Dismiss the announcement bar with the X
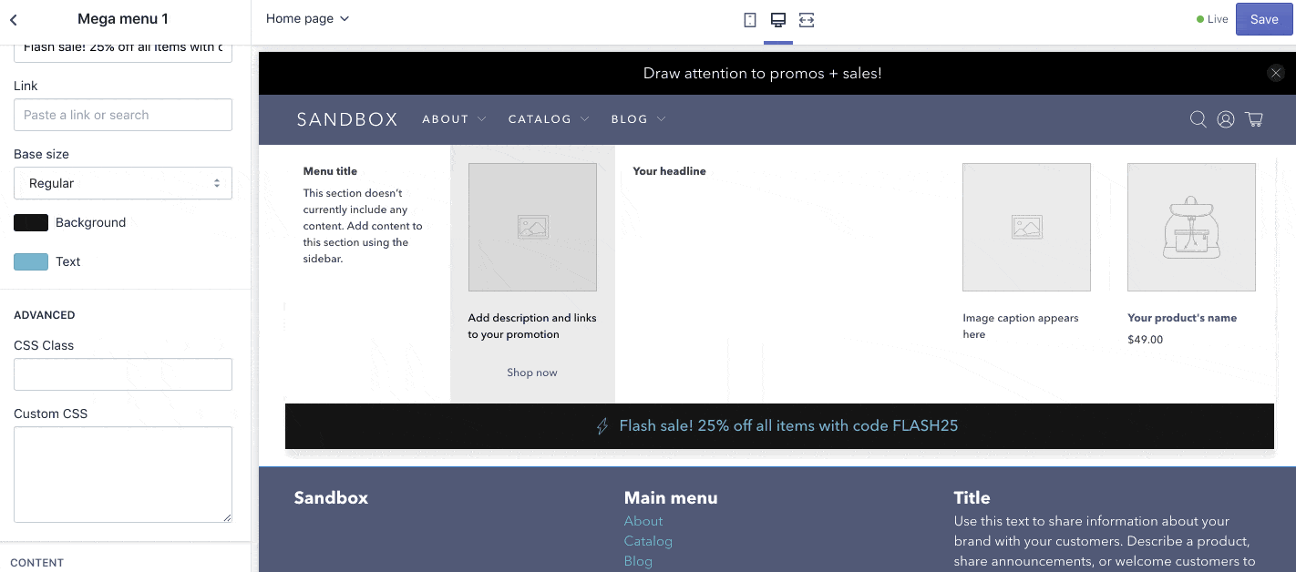Viewport: 1296px width, 572px height. (x=1276, y=73)
